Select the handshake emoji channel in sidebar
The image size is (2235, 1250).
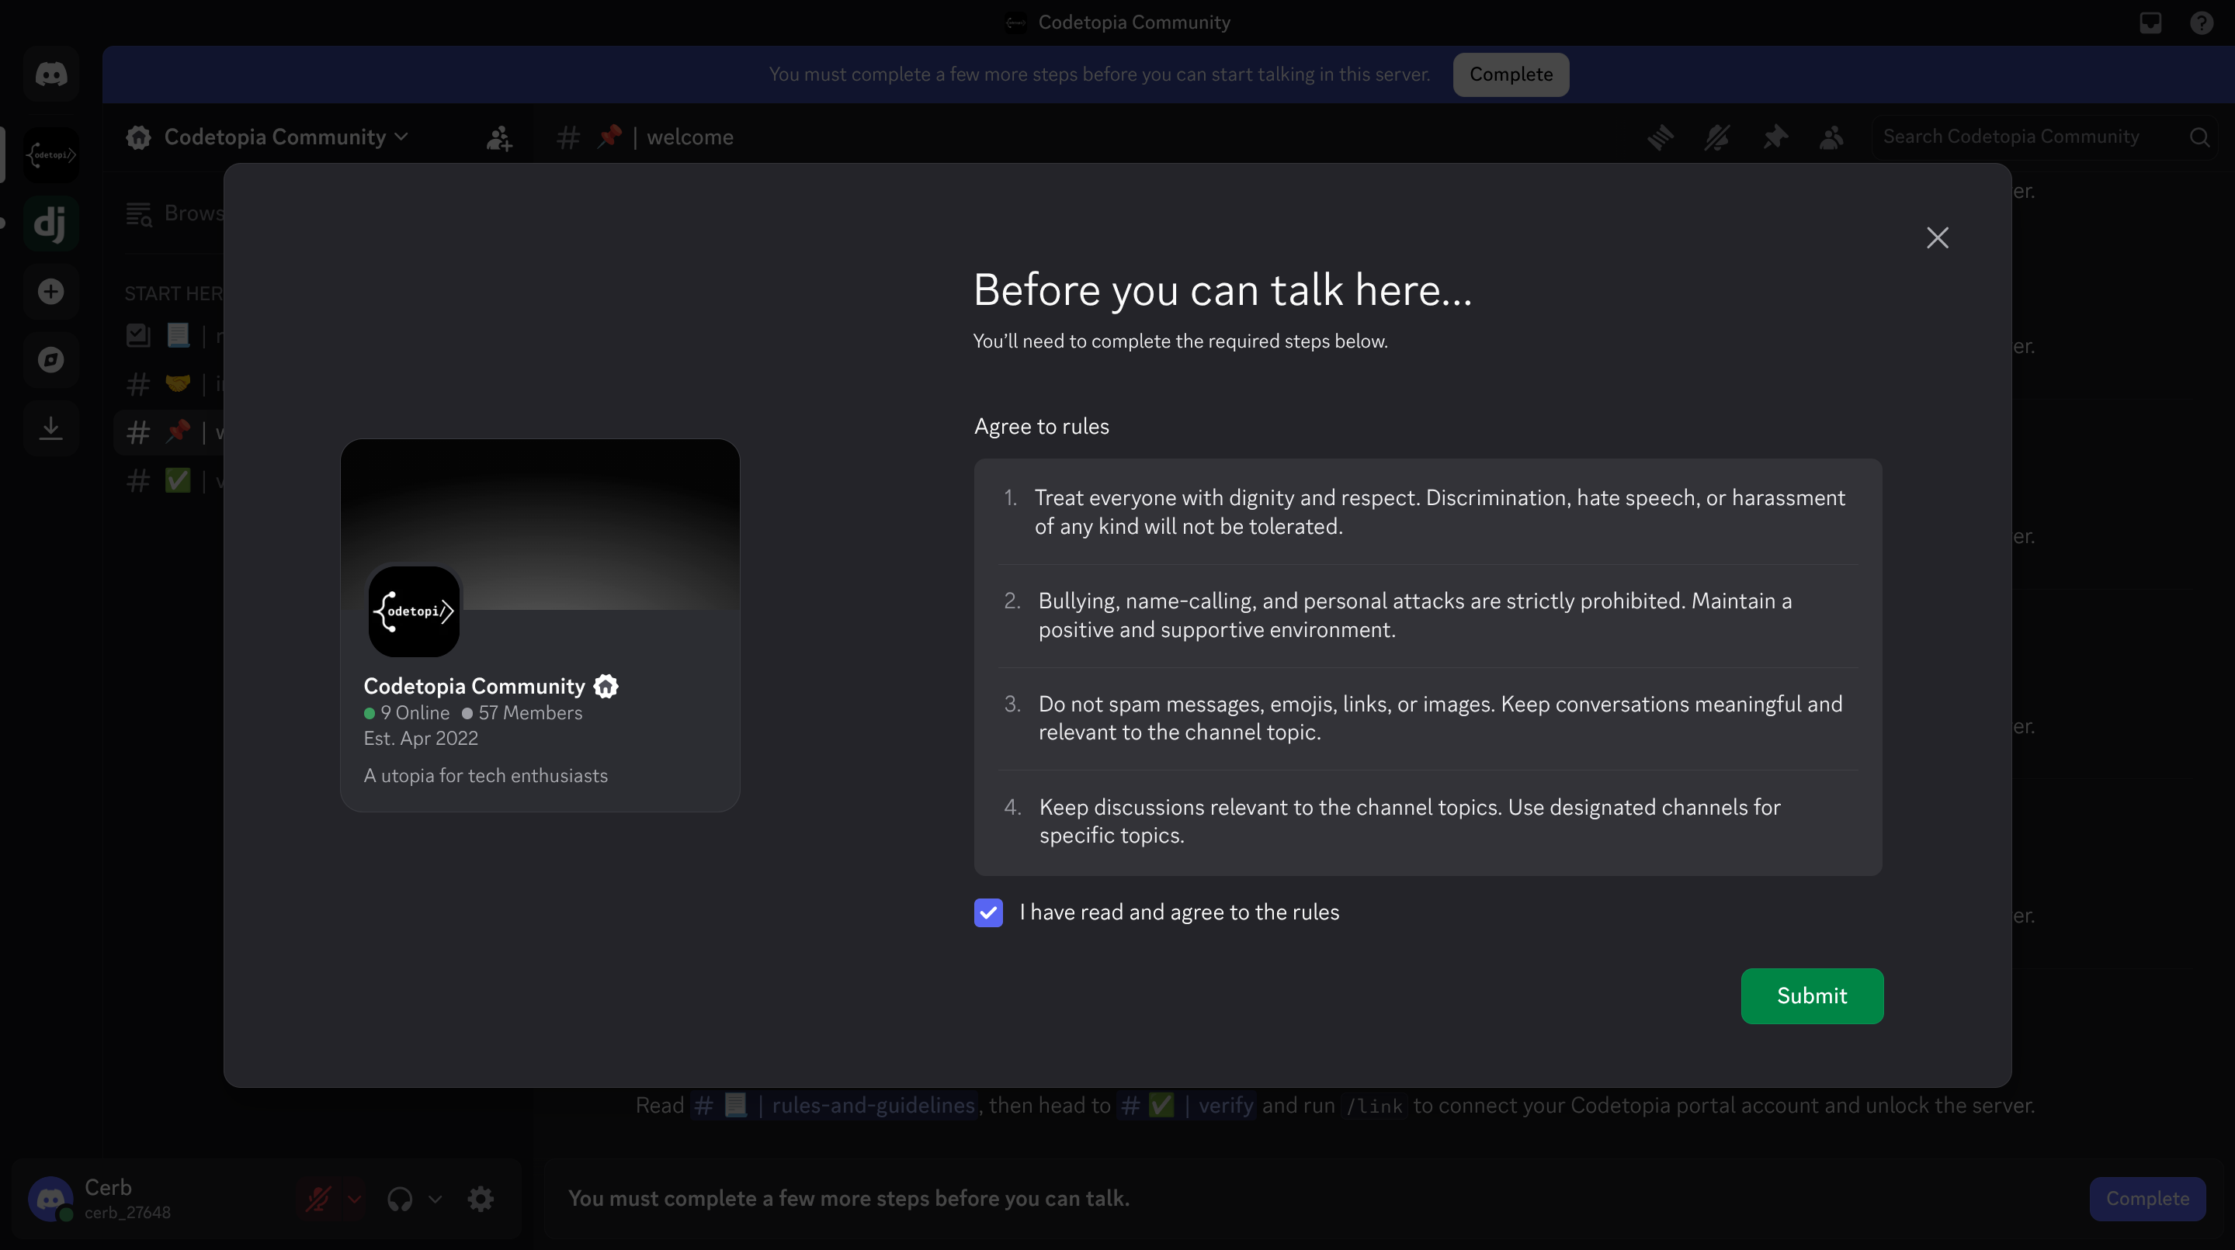pyautogui.click(x=171, y=383)
